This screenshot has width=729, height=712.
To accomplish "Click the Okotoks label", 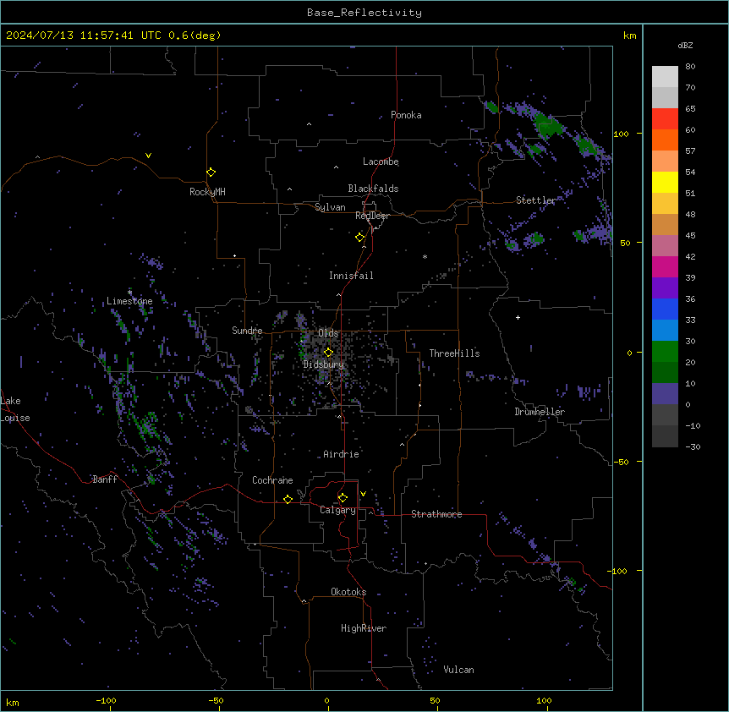I will (x=348, y=592).
